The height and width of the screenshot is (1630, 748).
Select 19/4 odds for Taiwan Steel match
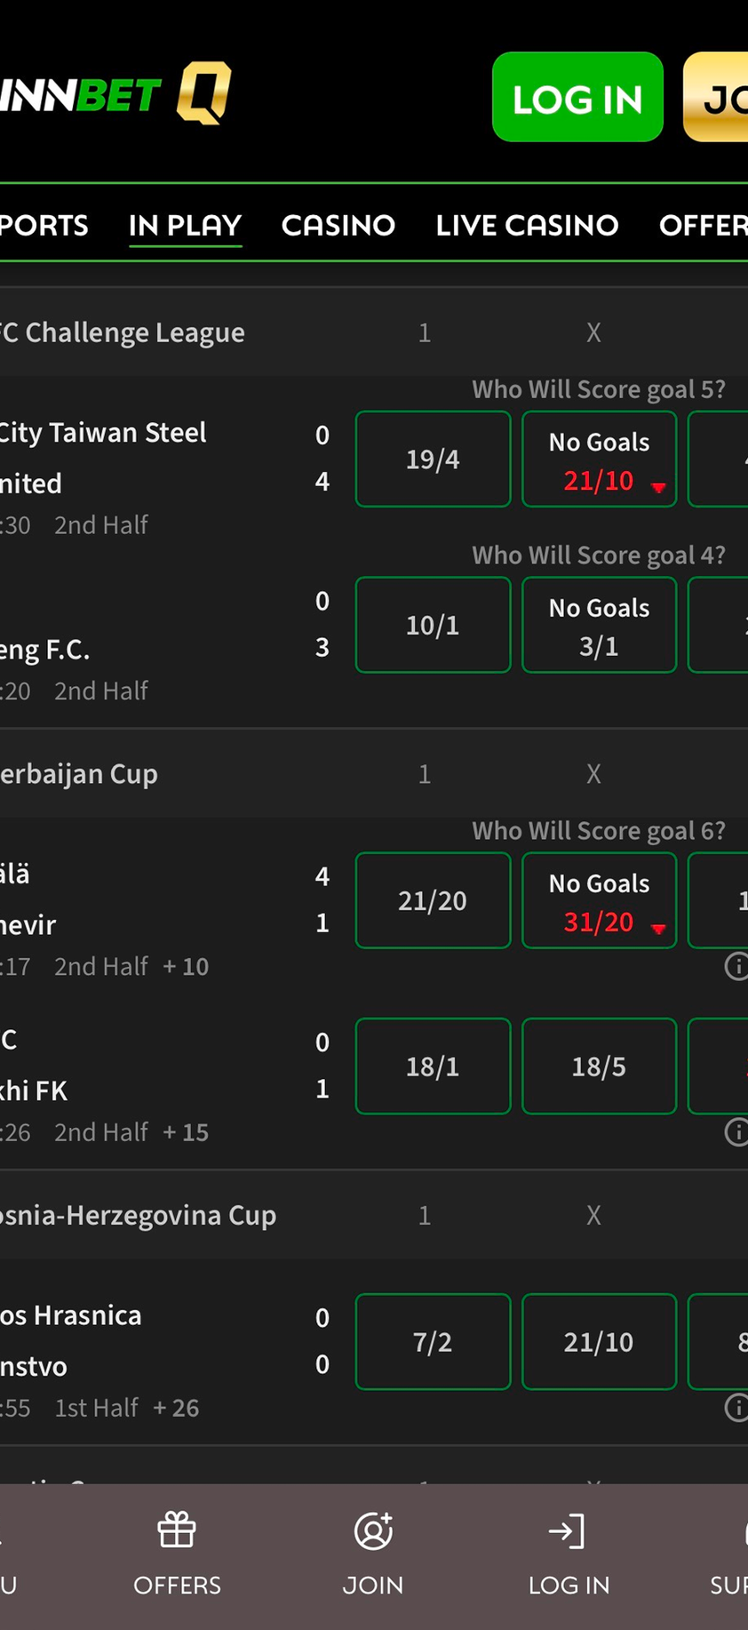click(x=433, y=459)
